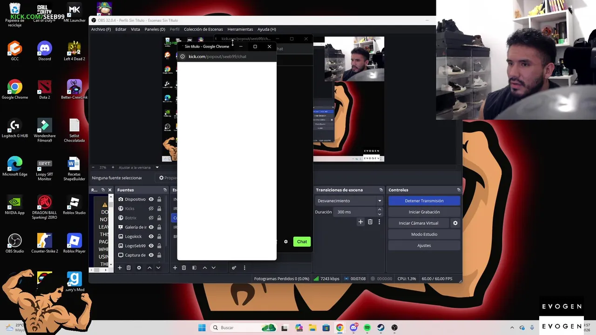The width and height of the screenshot is (596, 335).
Task: Decrease transition duration with down arrow
Action: (379, 214)
